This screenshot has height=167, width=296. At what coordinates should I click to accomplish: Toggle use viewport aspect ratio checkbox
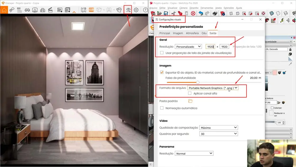162,53
